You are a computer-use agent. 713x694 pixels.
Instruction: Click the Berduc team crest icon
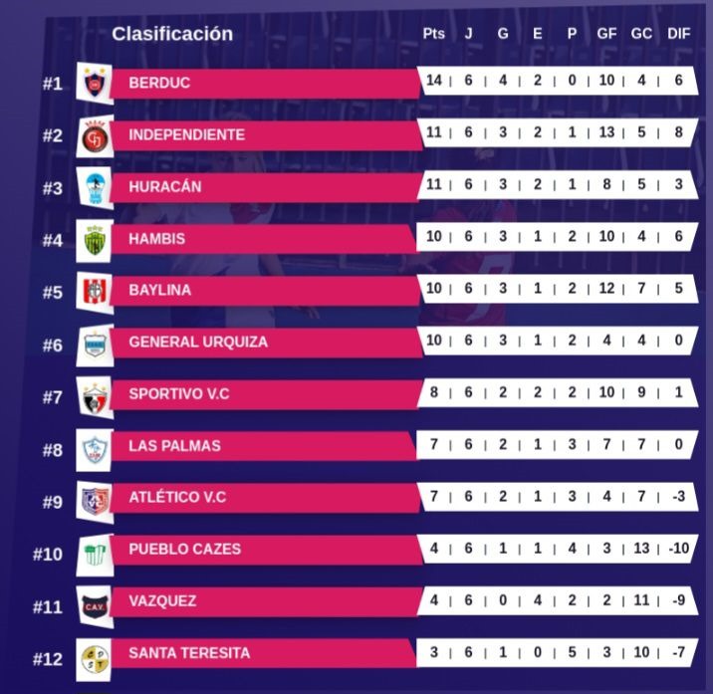pos(95,83)
